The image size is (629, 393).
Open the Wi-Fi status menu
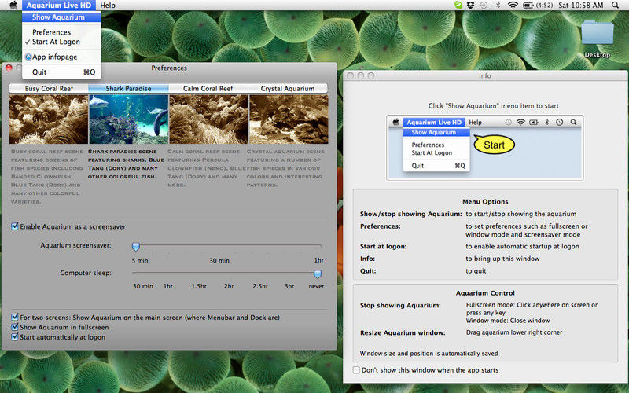(x=513, y=6)
